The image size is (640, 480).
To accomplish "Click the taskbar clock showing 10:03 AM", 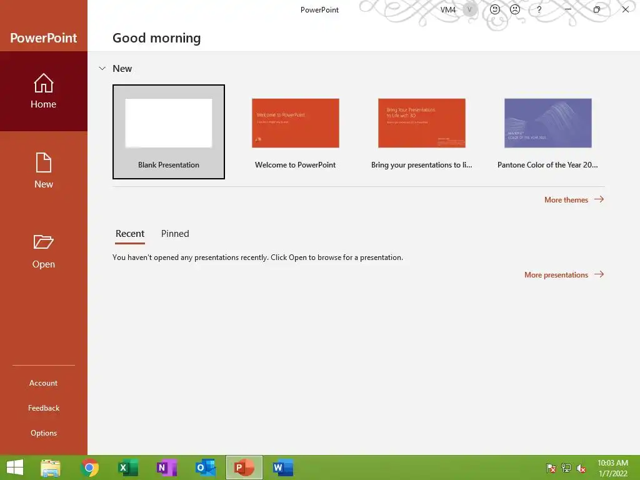I will [x=612, y=468].
